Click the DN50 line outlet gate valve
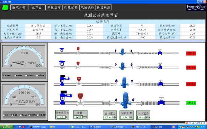 point(160,52)
